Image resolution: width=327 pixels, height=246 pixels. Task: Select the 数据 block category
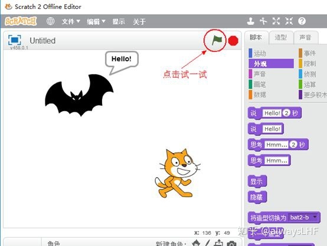(x=260, y=95)
